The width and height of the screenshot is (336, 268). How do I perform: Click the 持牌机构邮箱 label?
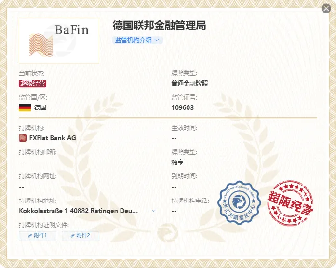click(x=38, y=152)
